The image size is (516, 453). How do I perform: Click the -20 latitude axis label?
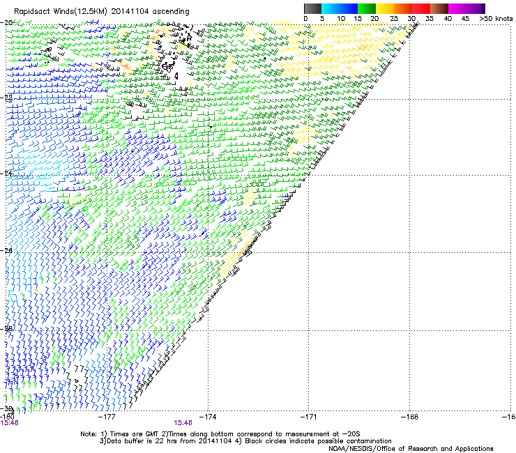click(x=6, y=22)
